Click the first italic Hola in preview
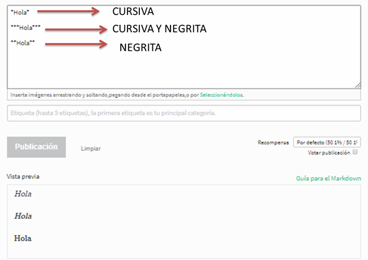This screenshot has width=368, height=260. tap(23, 194)
